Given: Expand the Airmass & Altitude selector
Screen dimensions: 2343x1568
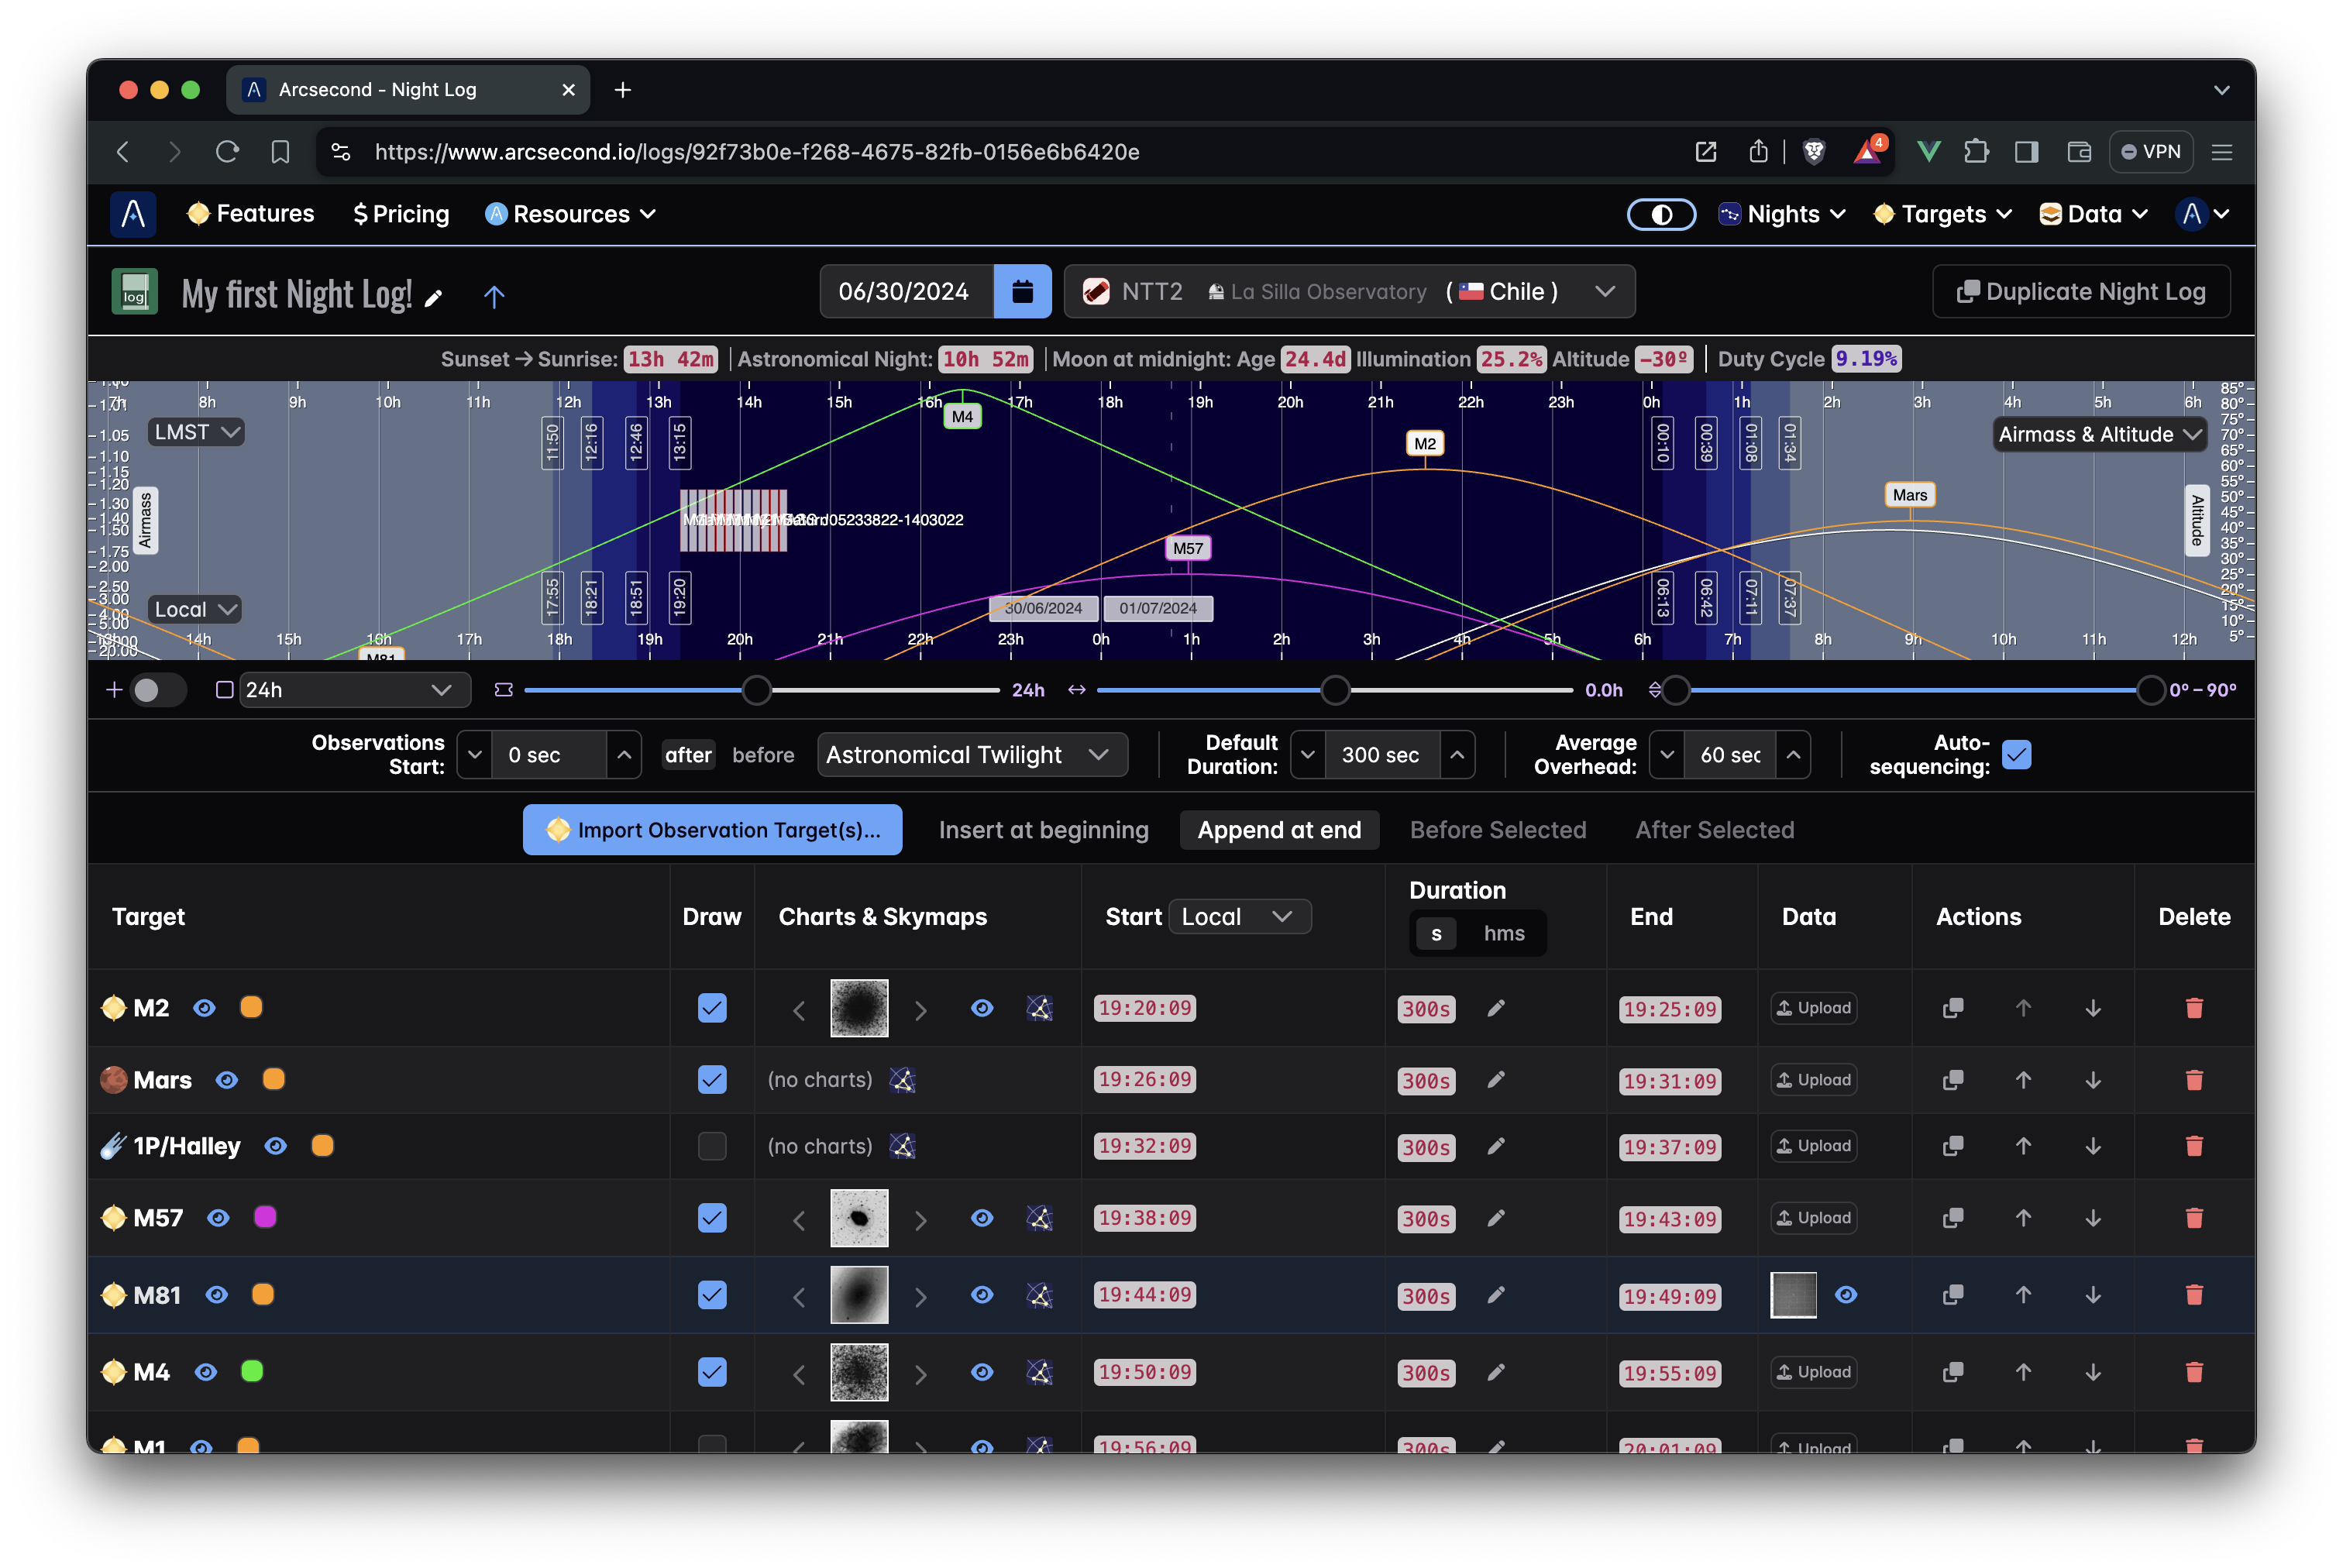Looking at the screenshot, I should [x=2098, y=434].
